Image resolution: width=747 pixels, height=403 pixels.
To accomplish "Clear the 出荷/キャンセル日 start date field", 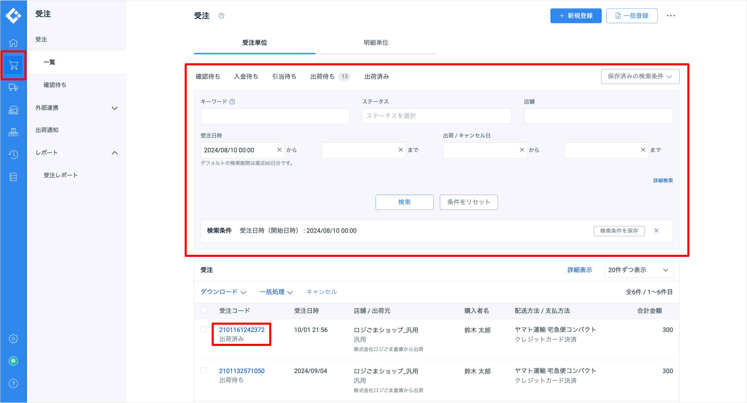I will (522, 150).
